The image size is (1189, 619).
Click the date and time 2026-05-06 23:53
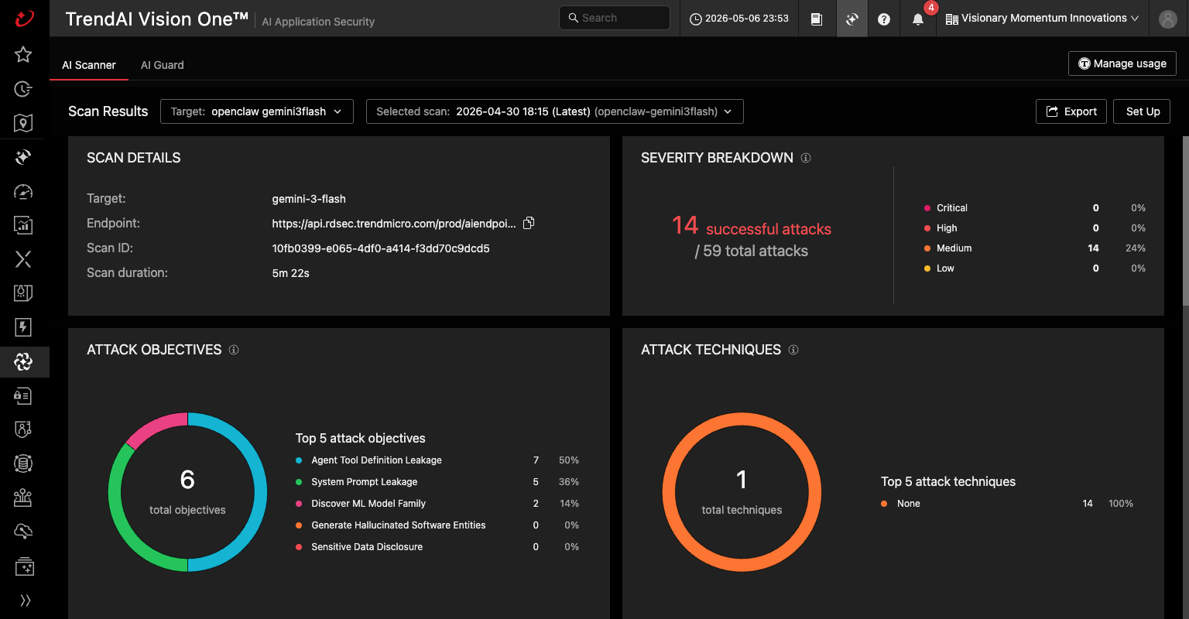point(739,19)
